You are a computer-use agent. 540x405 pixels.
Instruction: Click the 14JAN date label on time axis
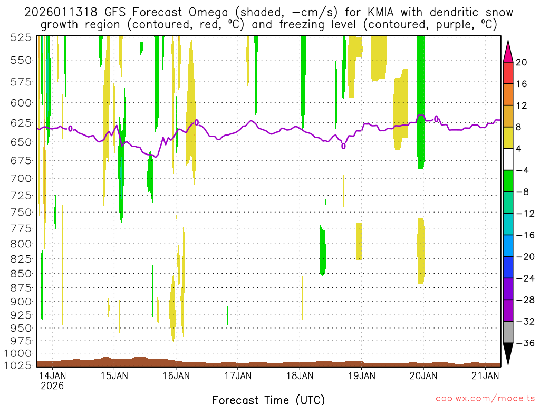[52, 375]
